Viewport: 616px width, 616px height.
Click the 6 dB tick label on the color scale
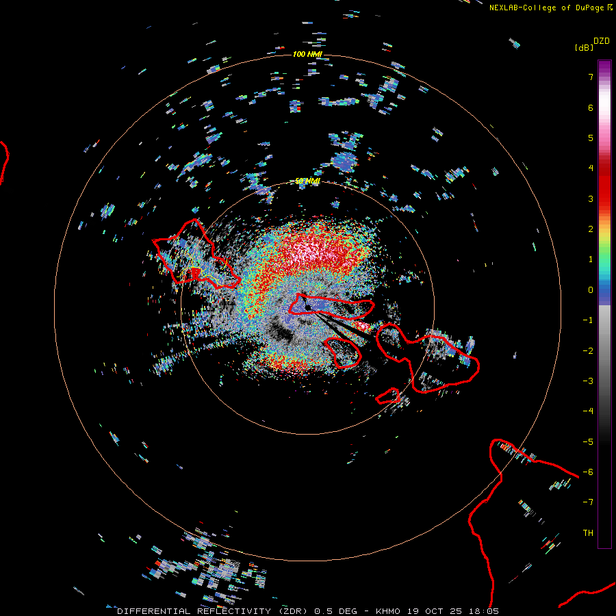tap(591, 107)
